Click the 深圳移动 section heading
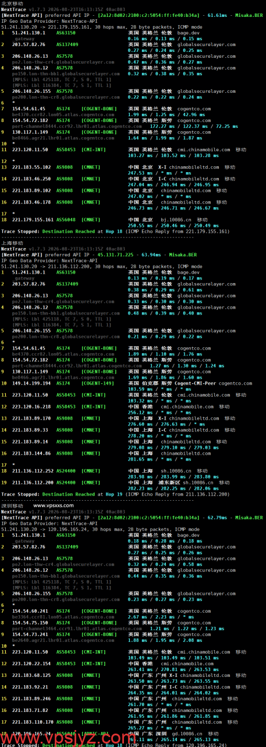 [x=12, y=505]
